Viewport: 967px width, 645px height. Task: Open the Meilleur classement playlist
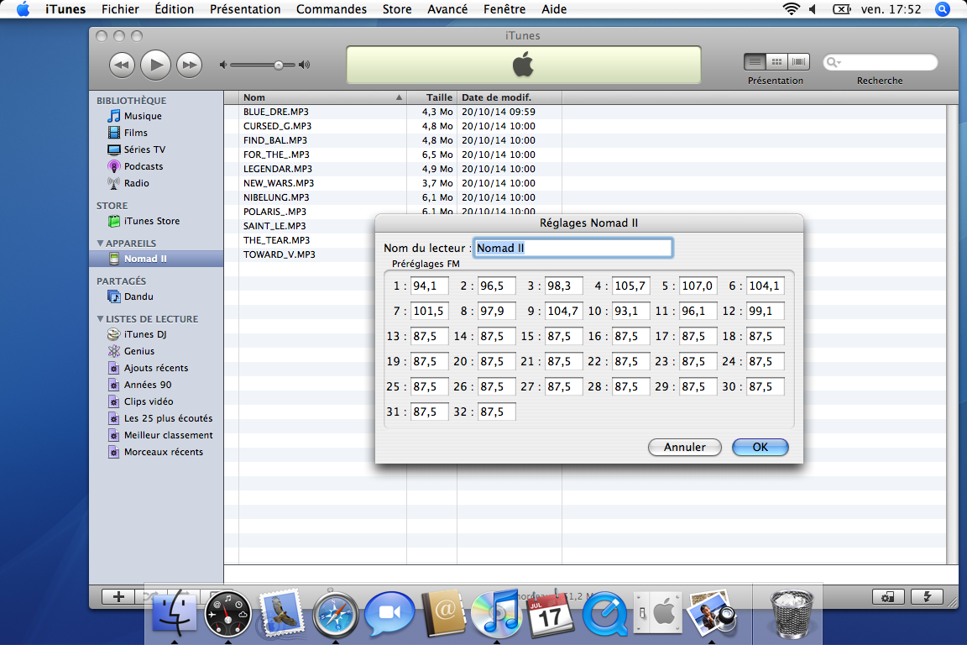(x=169, y=435)
